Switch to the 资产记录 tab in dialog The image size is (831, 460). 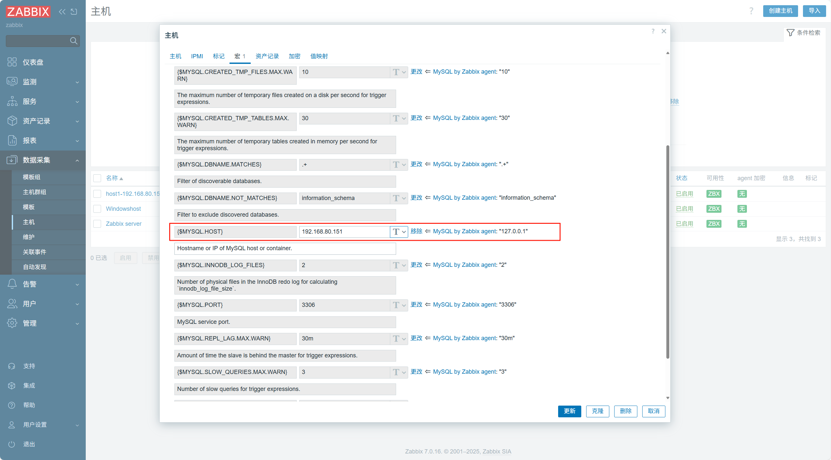(x=267, y=56)
